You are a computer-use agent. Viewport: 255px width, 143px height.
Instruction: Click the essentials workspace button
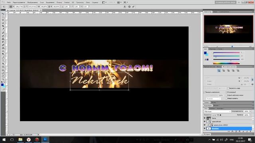tap(226, 2)
